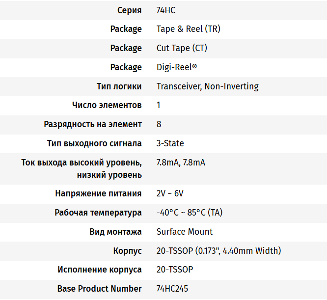Select the Тип логики label

(119, 86)
